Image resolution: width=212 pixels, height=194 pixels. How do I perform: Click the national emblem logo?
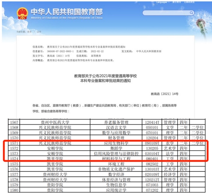point(23,13)
